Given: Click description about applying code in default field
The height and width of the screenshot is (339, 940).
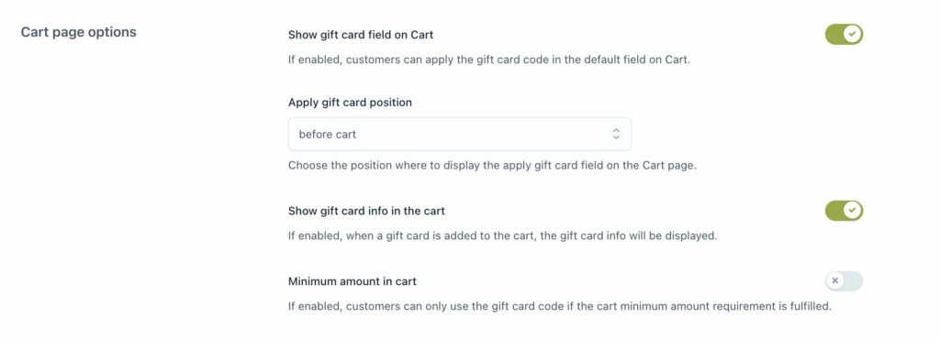Looking at the screenshot, I should coord(489,60).
